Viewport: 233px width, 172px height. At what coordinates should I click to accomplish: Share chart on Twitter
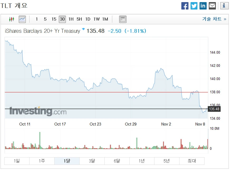pyautogui.click(x=194, y=6)
